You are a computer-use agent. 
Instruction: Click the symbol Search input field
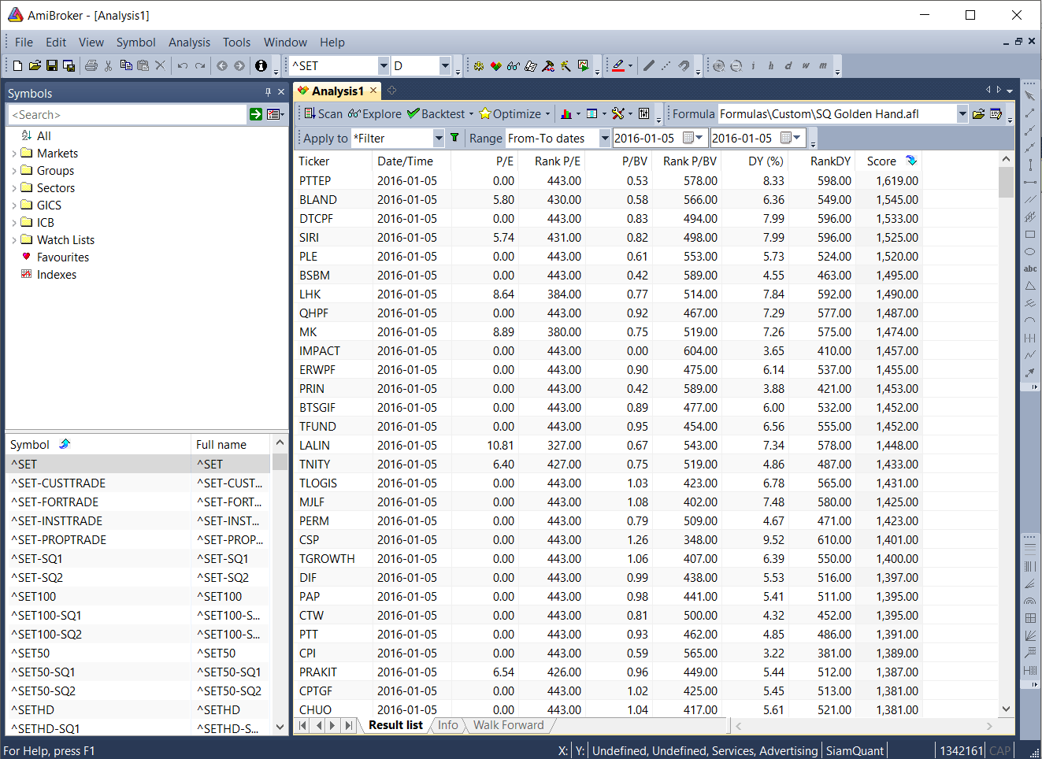coord(126,115)
